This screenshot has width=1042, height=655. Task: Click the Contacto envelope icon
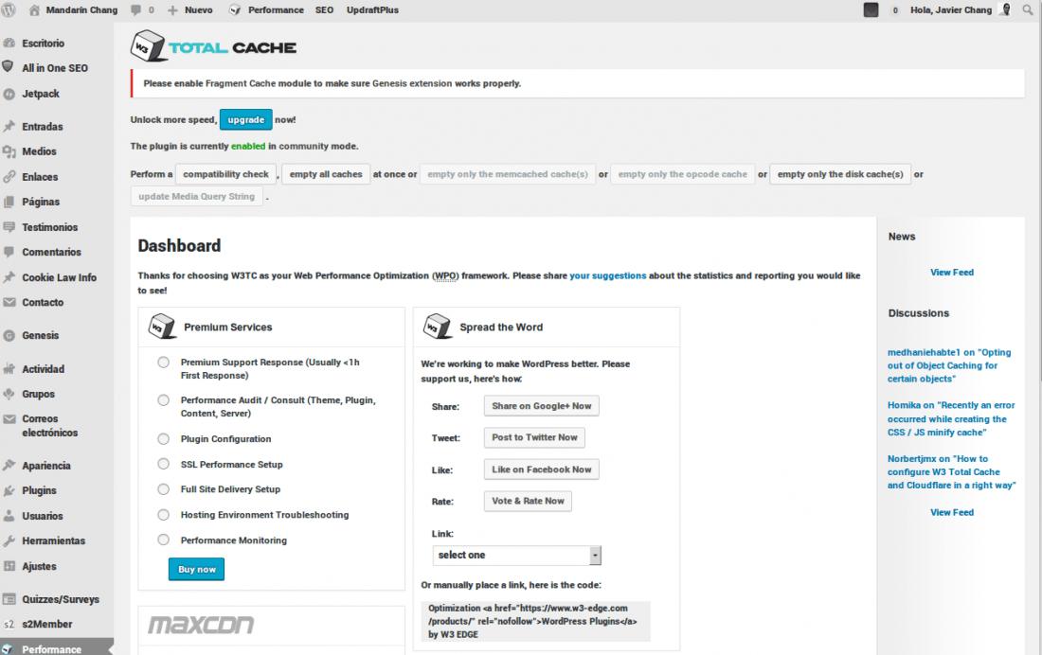[9, 302]
